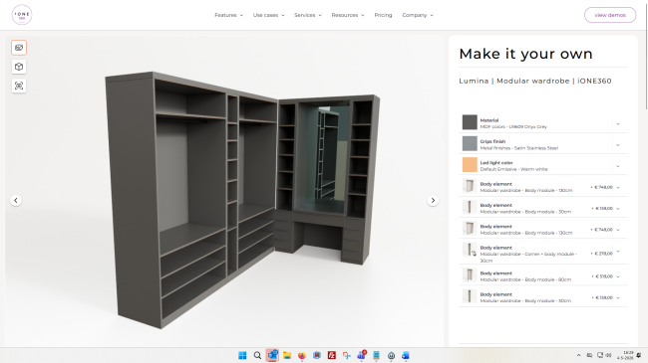Click the highlighted top viewer tool icon
648x363 pixels.
[x=19, y=48]
